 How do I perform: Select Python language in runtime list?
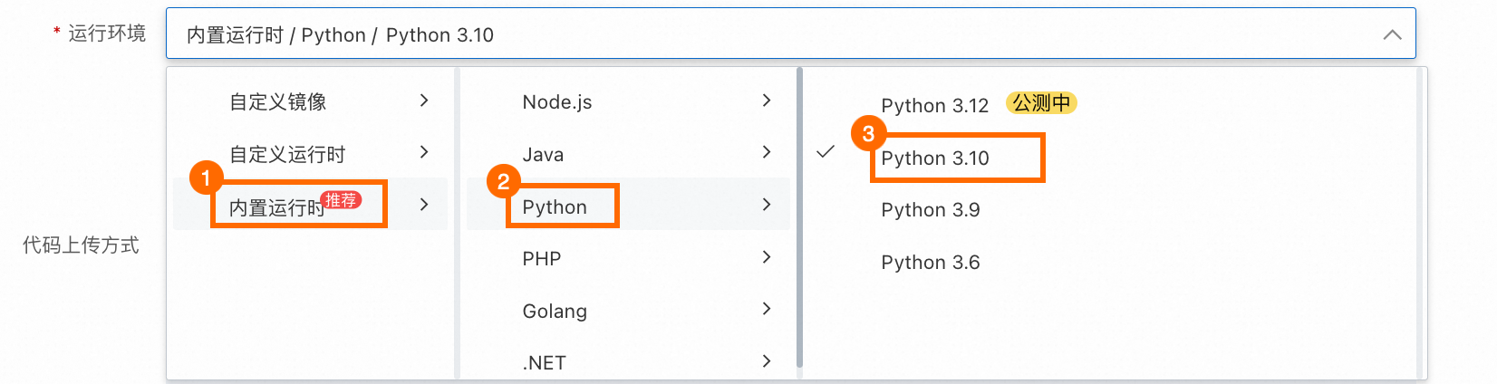555,207
